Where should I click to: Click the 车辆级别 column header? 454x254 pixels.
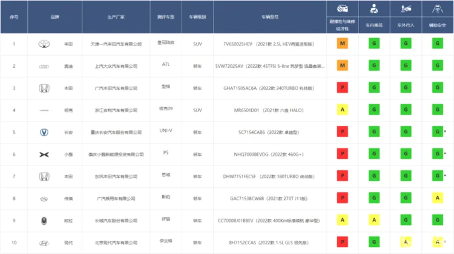pos(197,17)
